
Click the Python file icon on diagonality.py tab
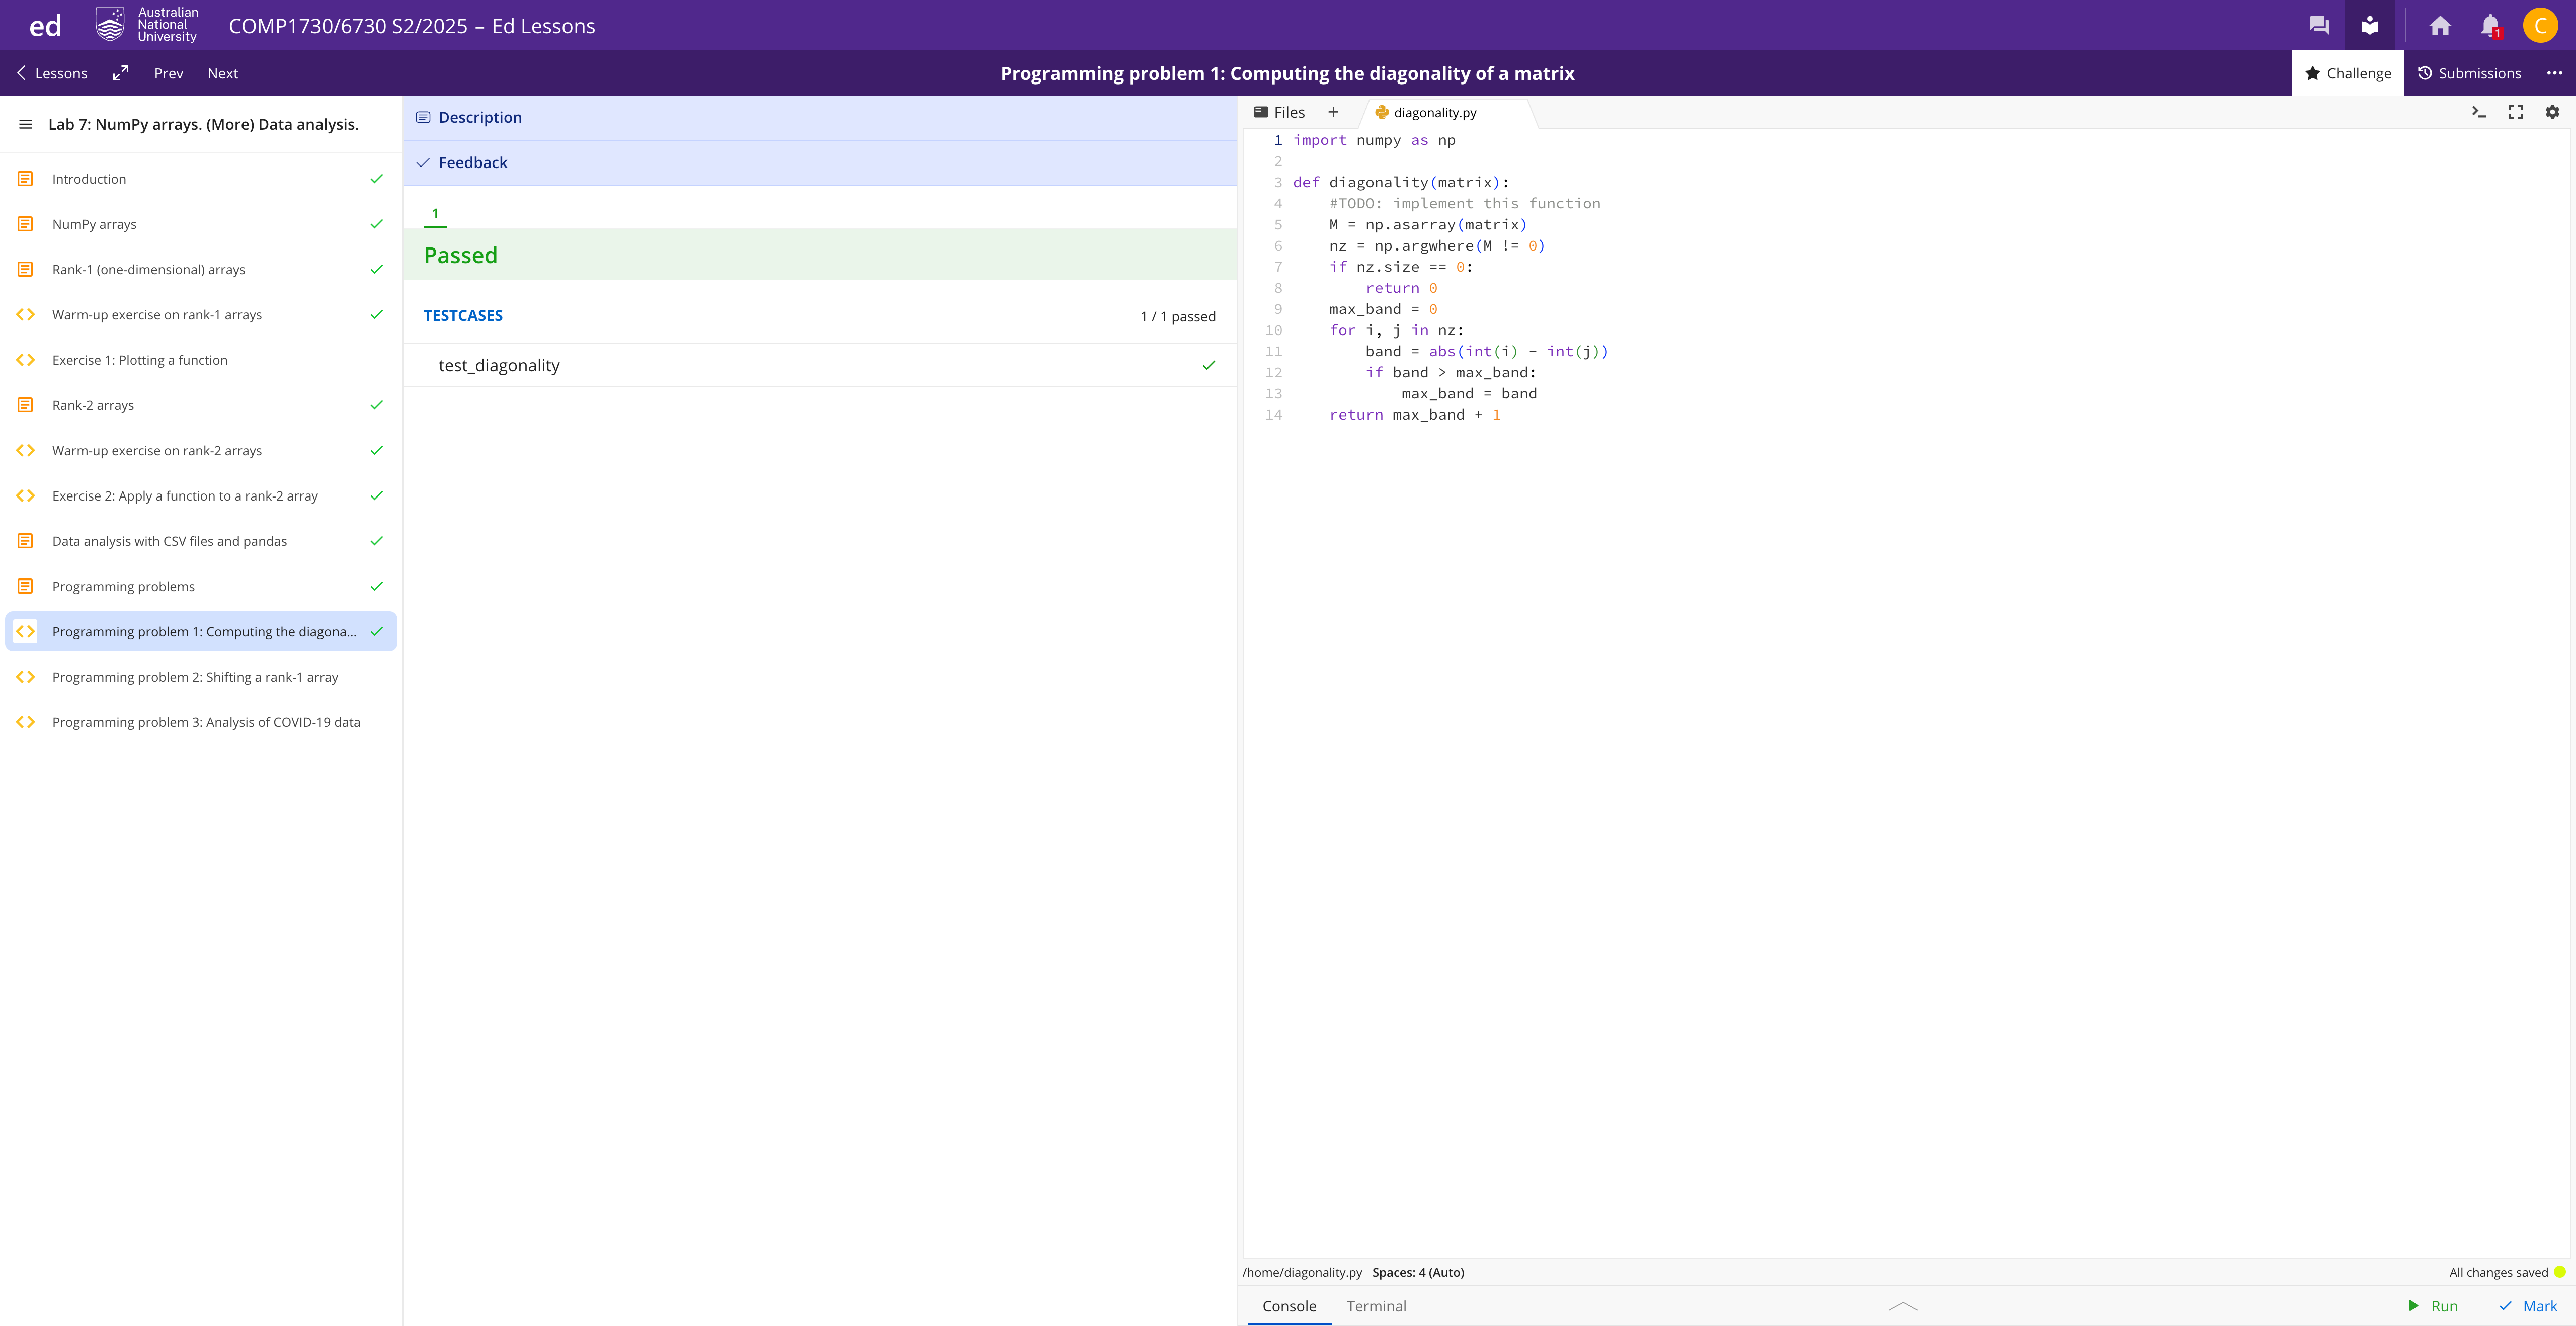tap(1382, 113)
